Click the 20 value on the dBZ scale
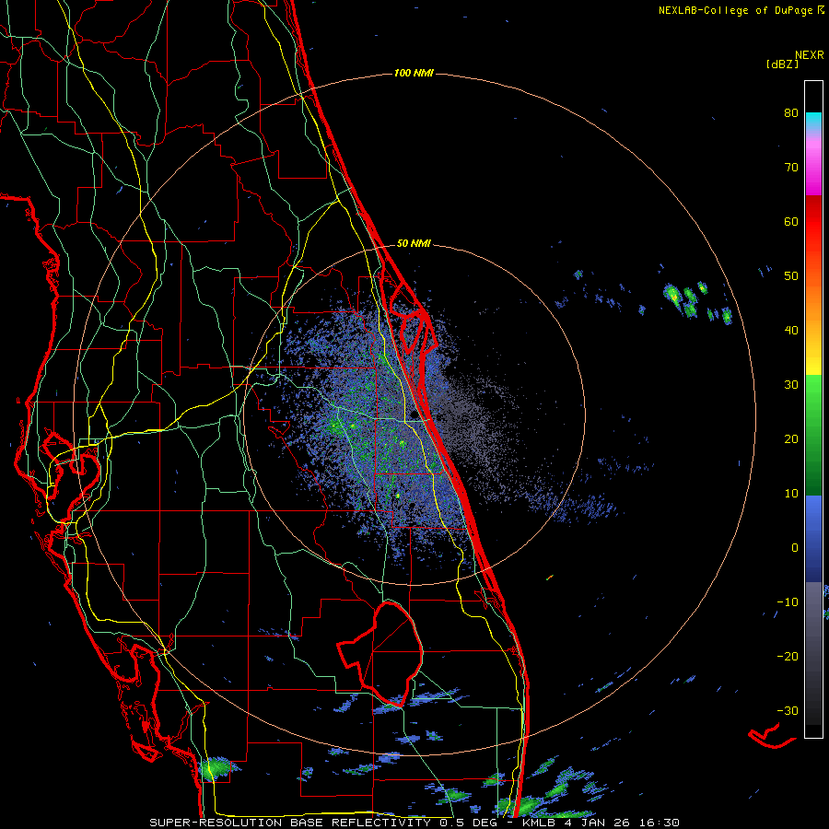 (x=791, y=438)
